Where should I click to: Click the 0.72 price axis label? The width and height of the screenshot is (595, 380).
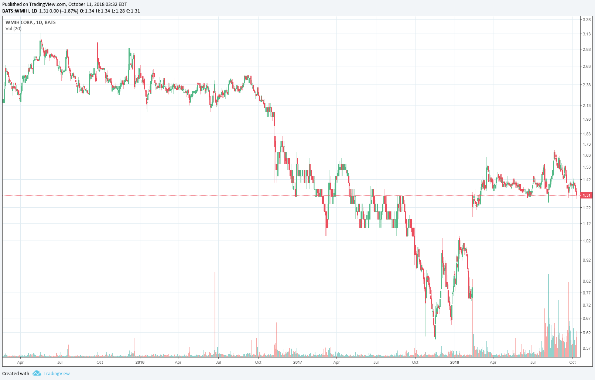[x=587, y=305]
